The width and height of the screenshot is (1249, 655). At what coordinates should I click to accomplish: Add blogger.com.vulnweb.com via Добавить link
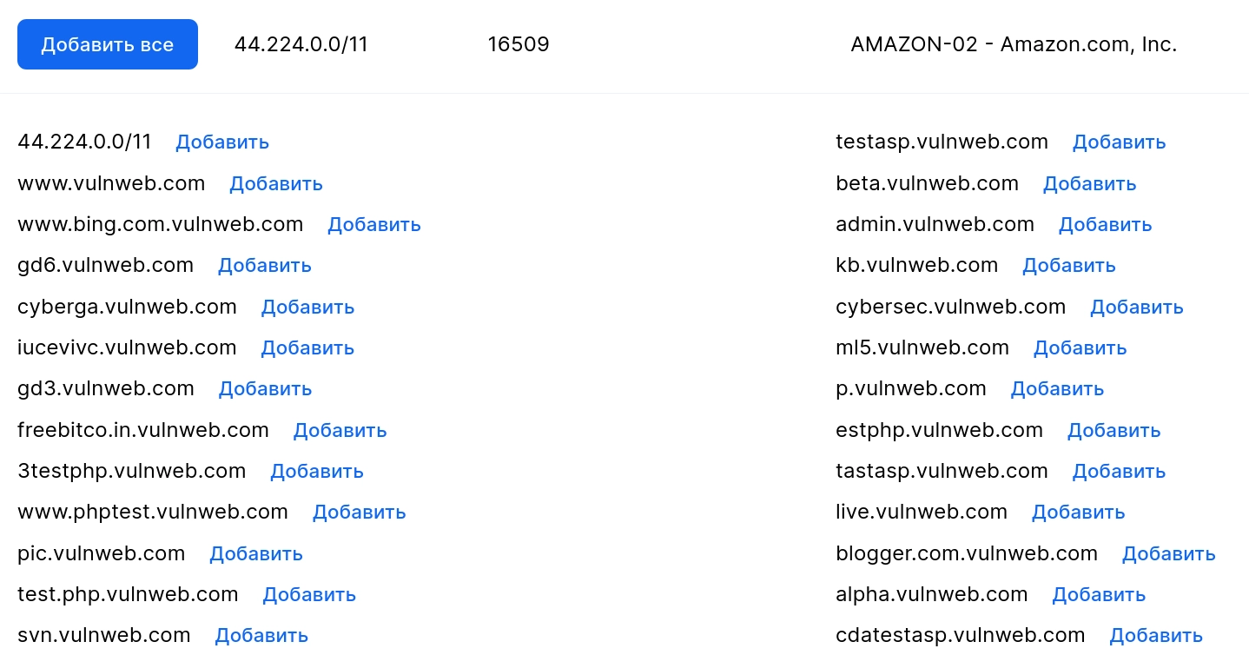pos(1168,553)
